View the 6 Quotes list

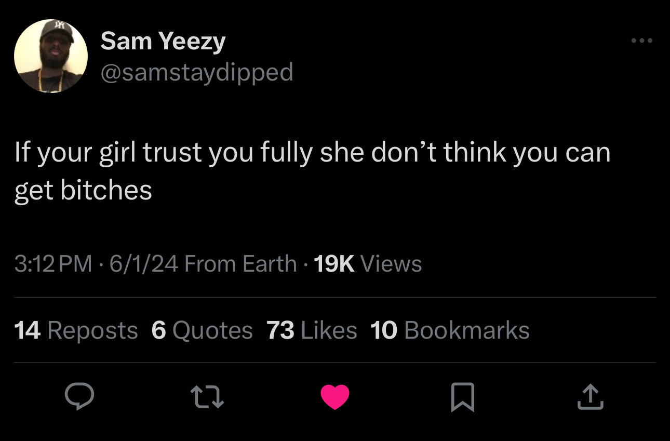pos(202,330)
